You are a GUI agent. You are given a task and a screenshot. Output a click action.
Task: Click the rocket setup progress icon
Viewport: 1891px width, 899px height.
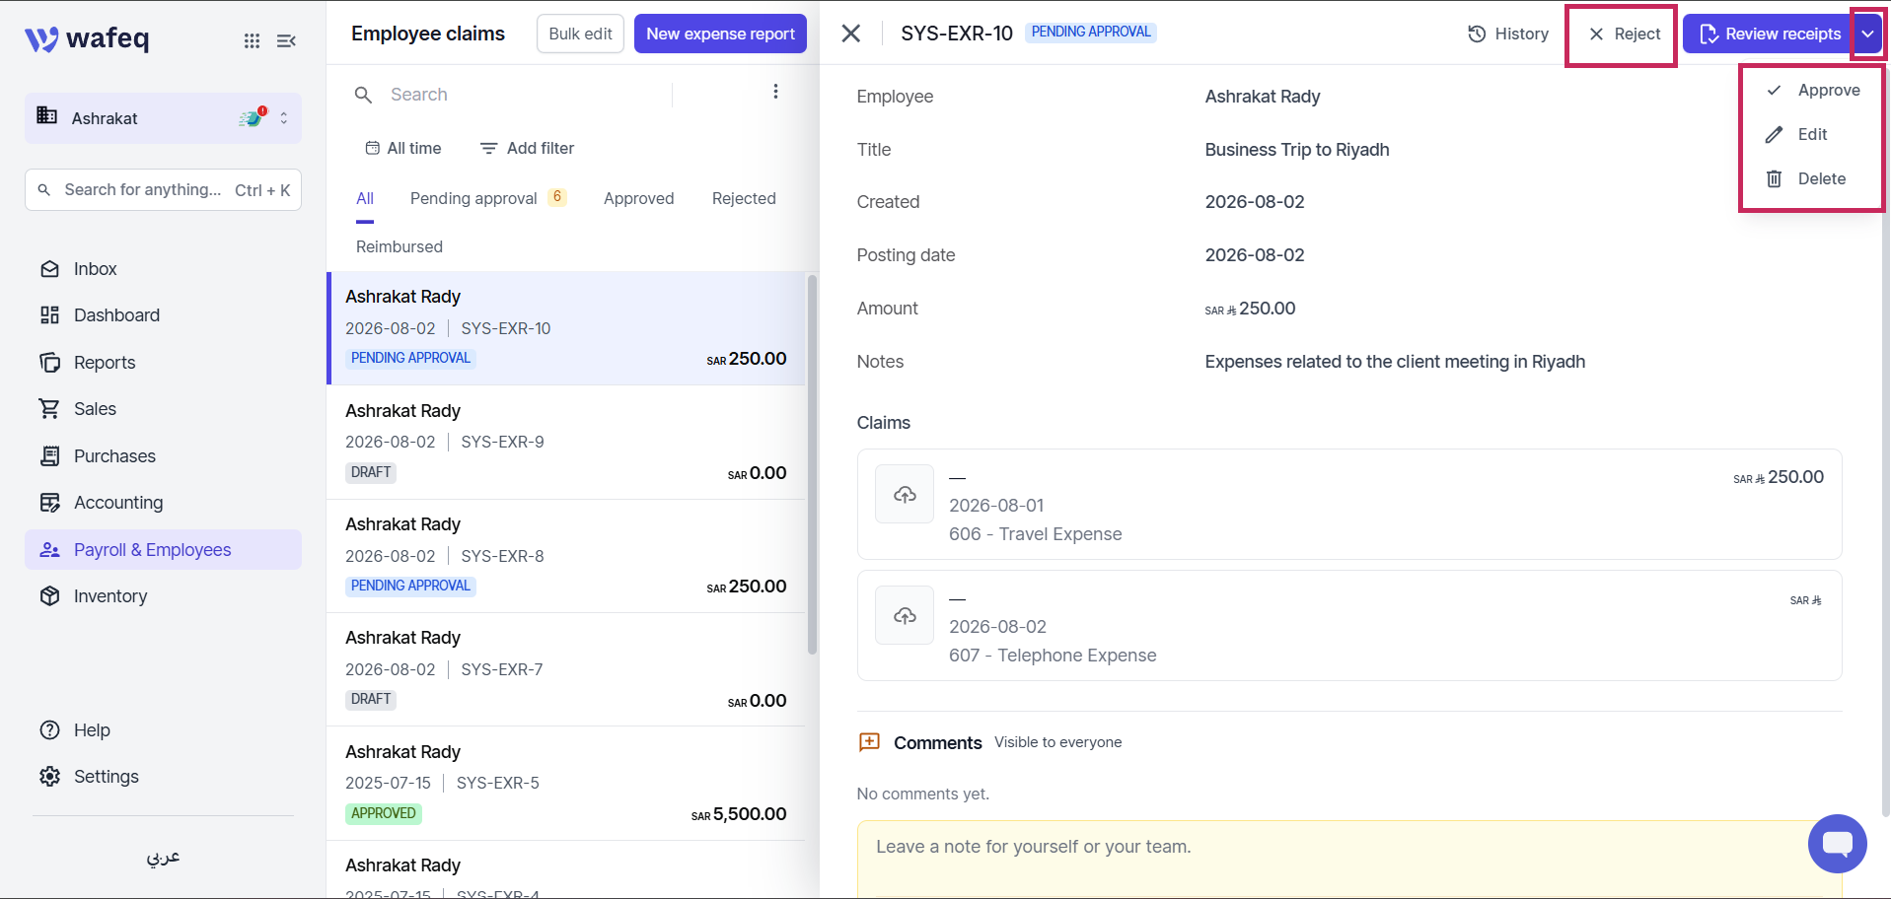[x=253, y=117]
